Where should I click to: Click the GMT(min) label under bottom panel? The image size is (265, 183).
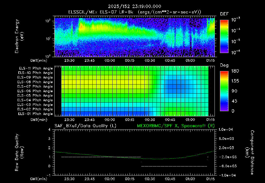[39, 179]
